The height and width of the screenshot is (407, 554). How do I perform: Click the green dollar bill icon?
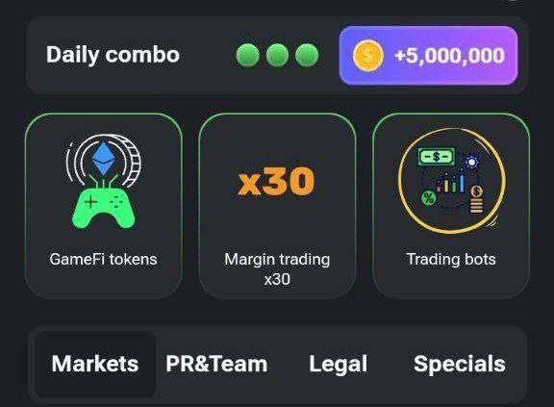pyautogui.click(x=437, y=157)
